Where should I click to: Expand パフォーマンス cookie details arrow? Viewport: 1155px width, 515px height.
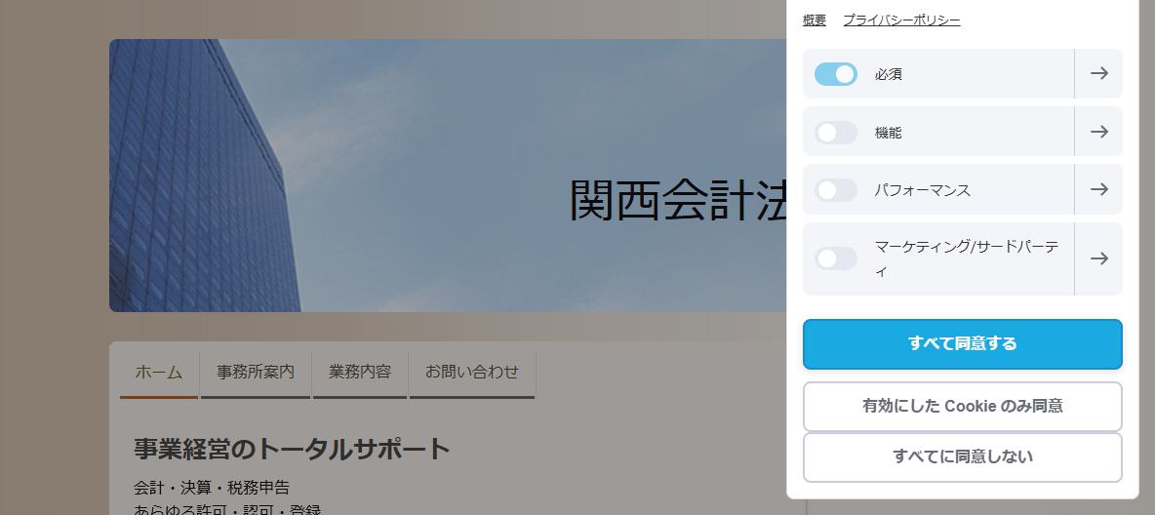(1098, 189)
